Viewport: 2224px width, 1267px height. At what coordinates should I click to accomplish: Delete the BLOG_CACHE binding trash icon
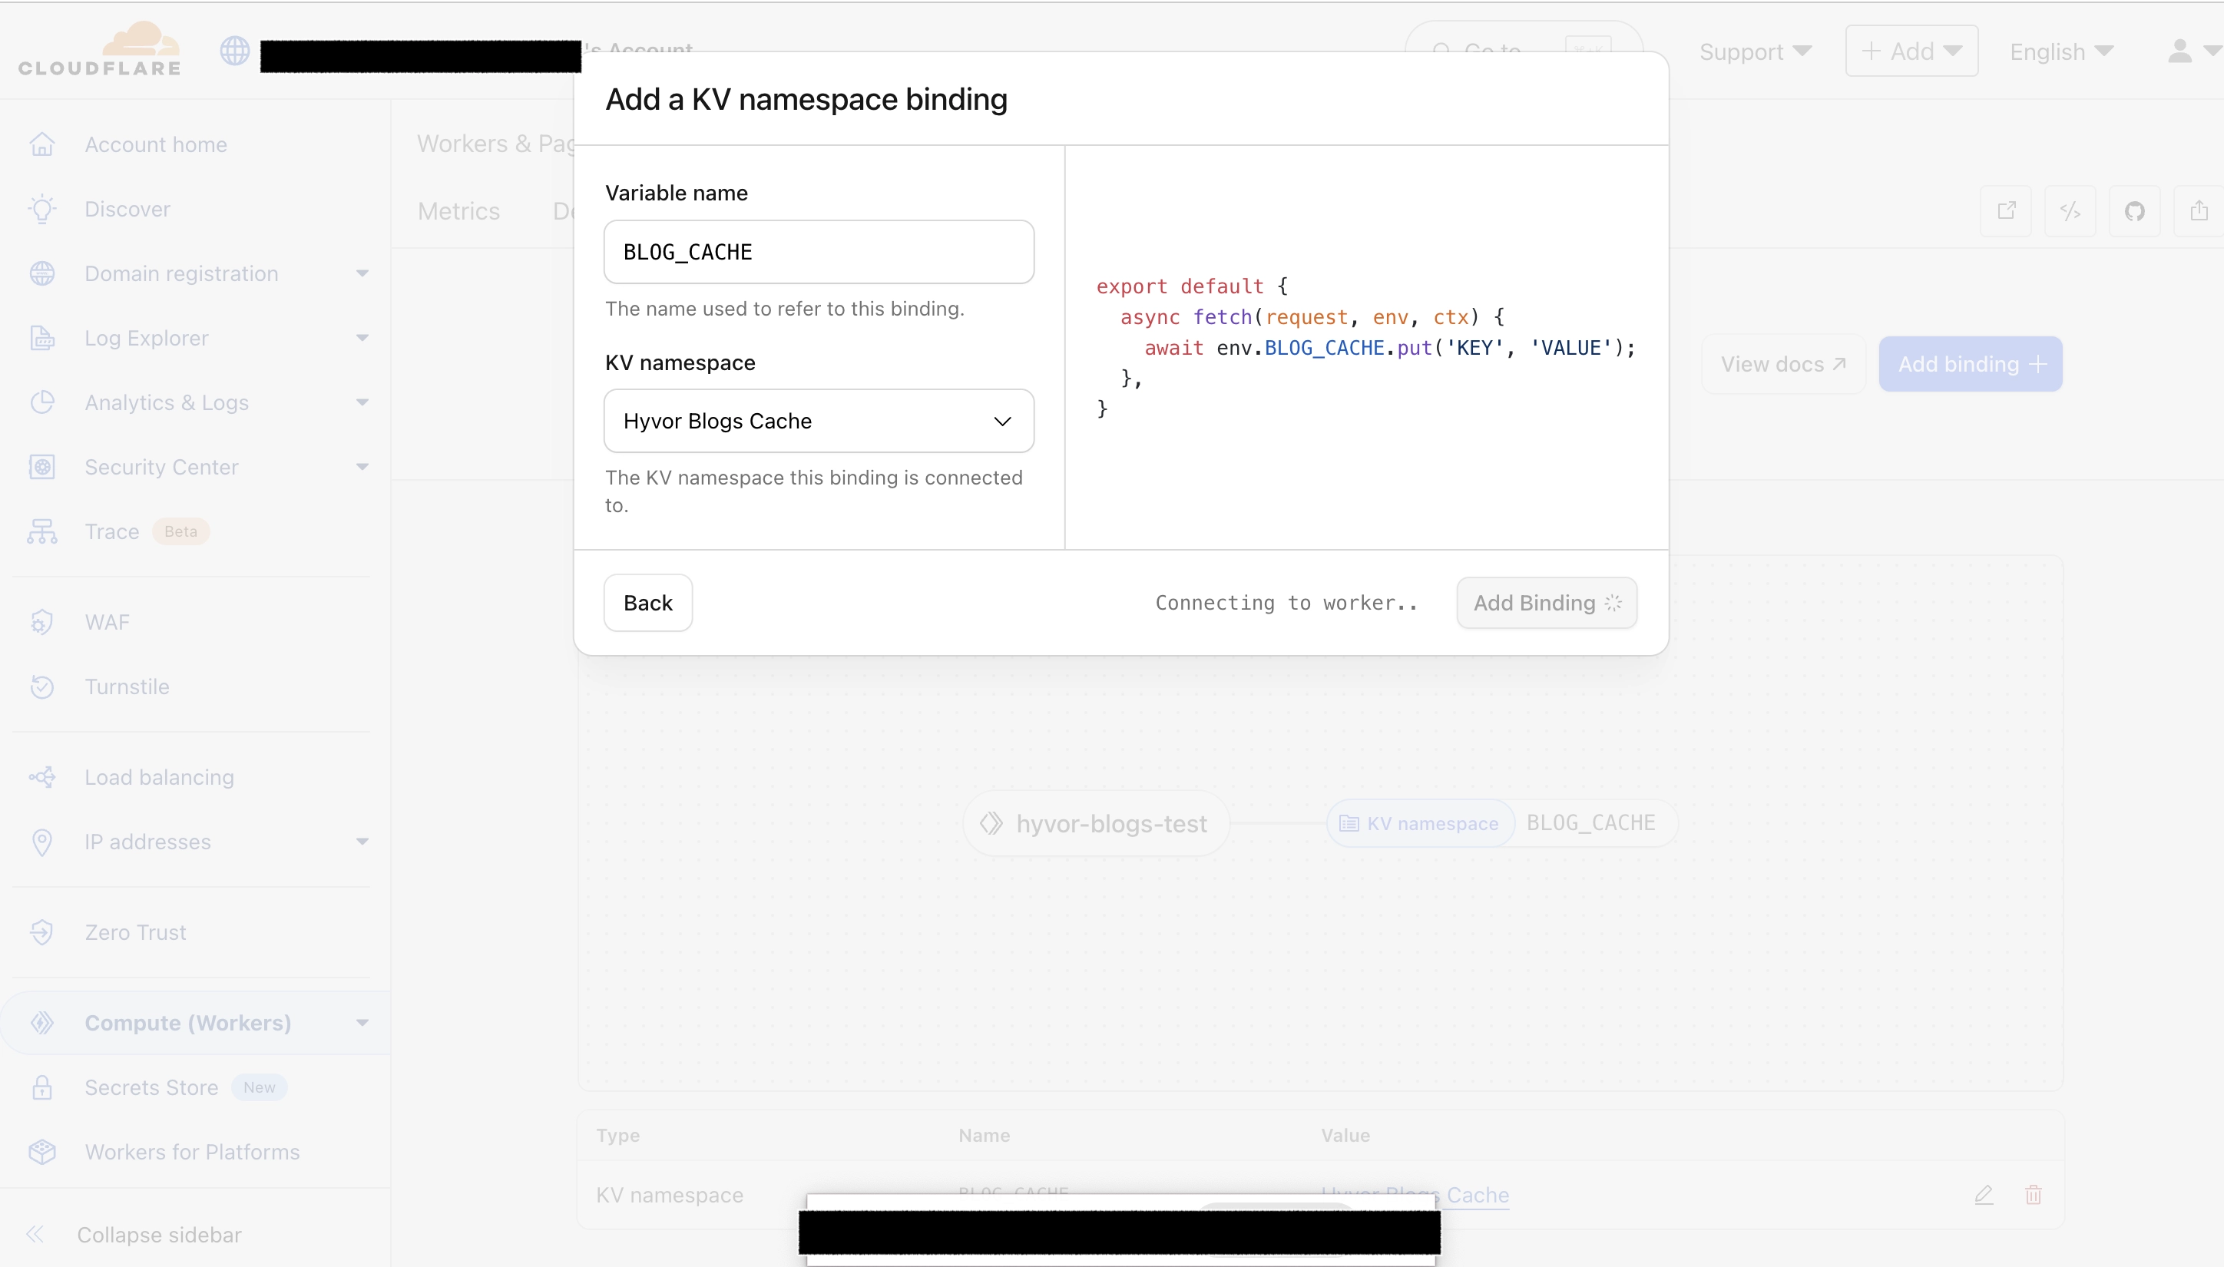pos(2034,1195)
